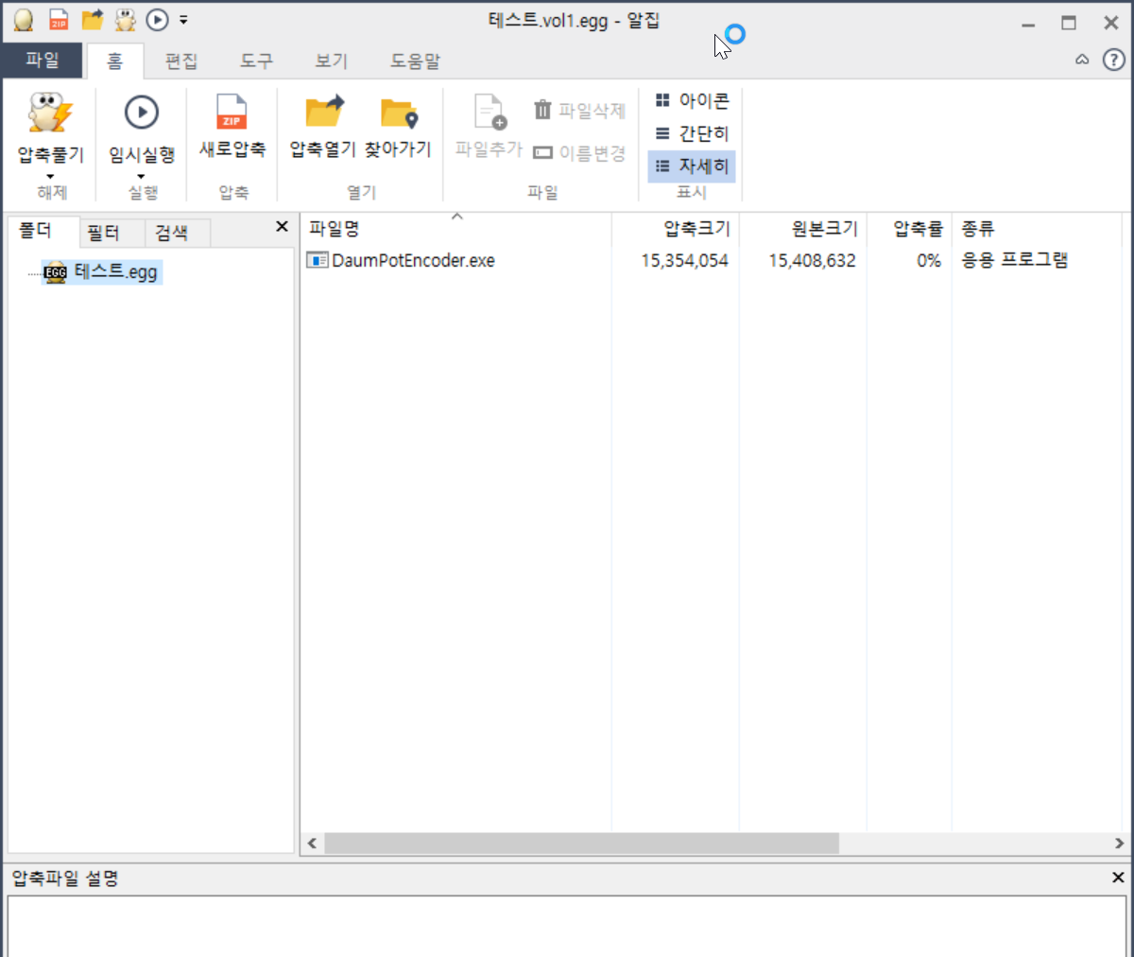
Task: Click the quick access new ZIP icon
Action: (x=59, y=20)
